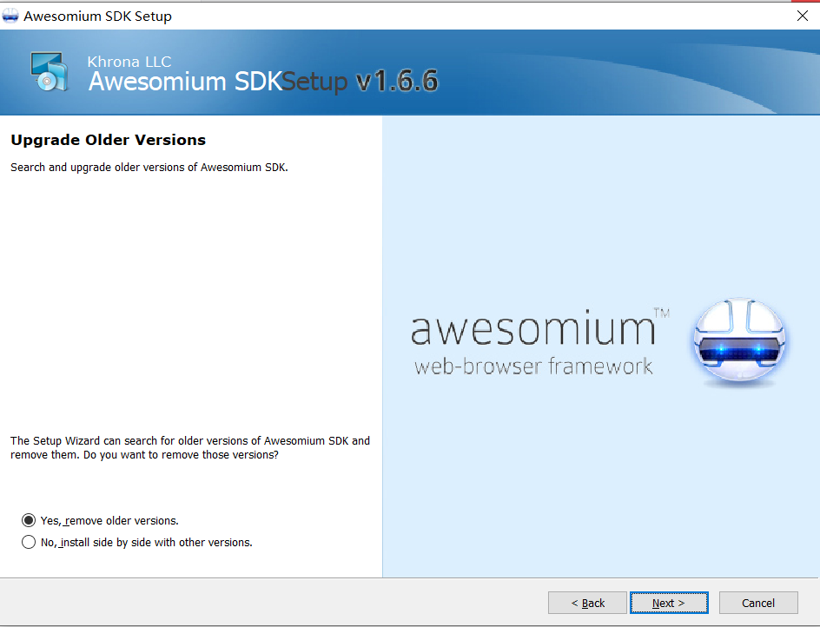Click the Next button
Image resolution: width=820 pixels, height=627 pixels.
pos(669,603)
